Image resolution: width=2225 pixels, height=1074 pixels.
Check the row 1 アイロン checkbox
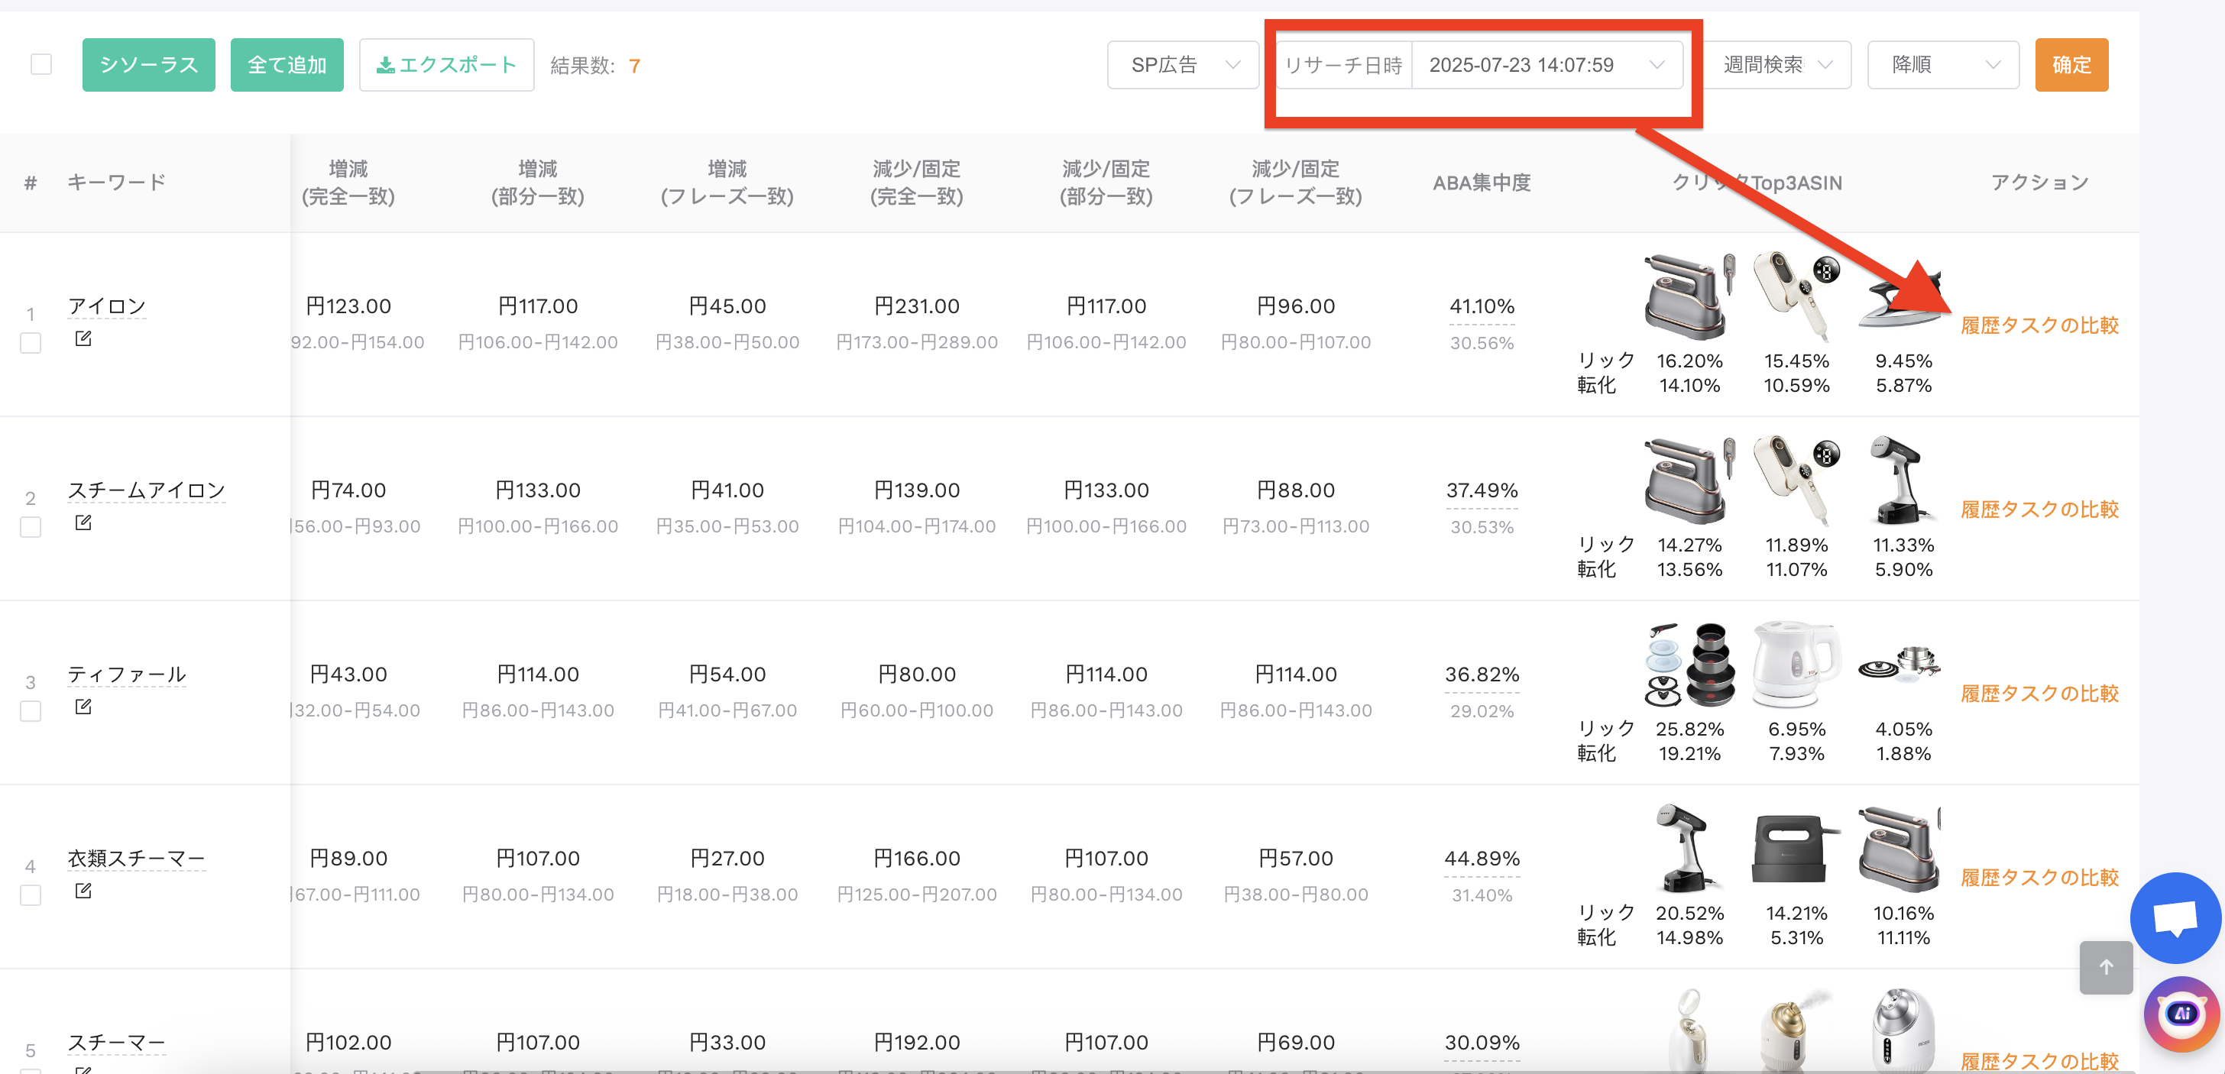tap(31, 344)
